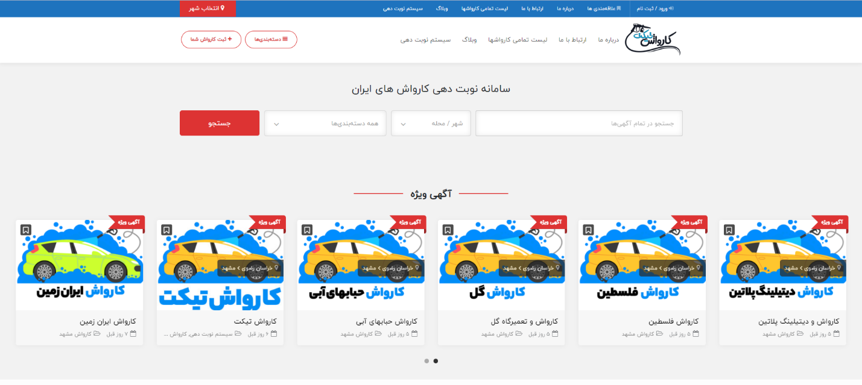Screen dimensions: 862x385
Task: Open سیستم نوبت دهی in white navigation
Action: click(426, 40)
